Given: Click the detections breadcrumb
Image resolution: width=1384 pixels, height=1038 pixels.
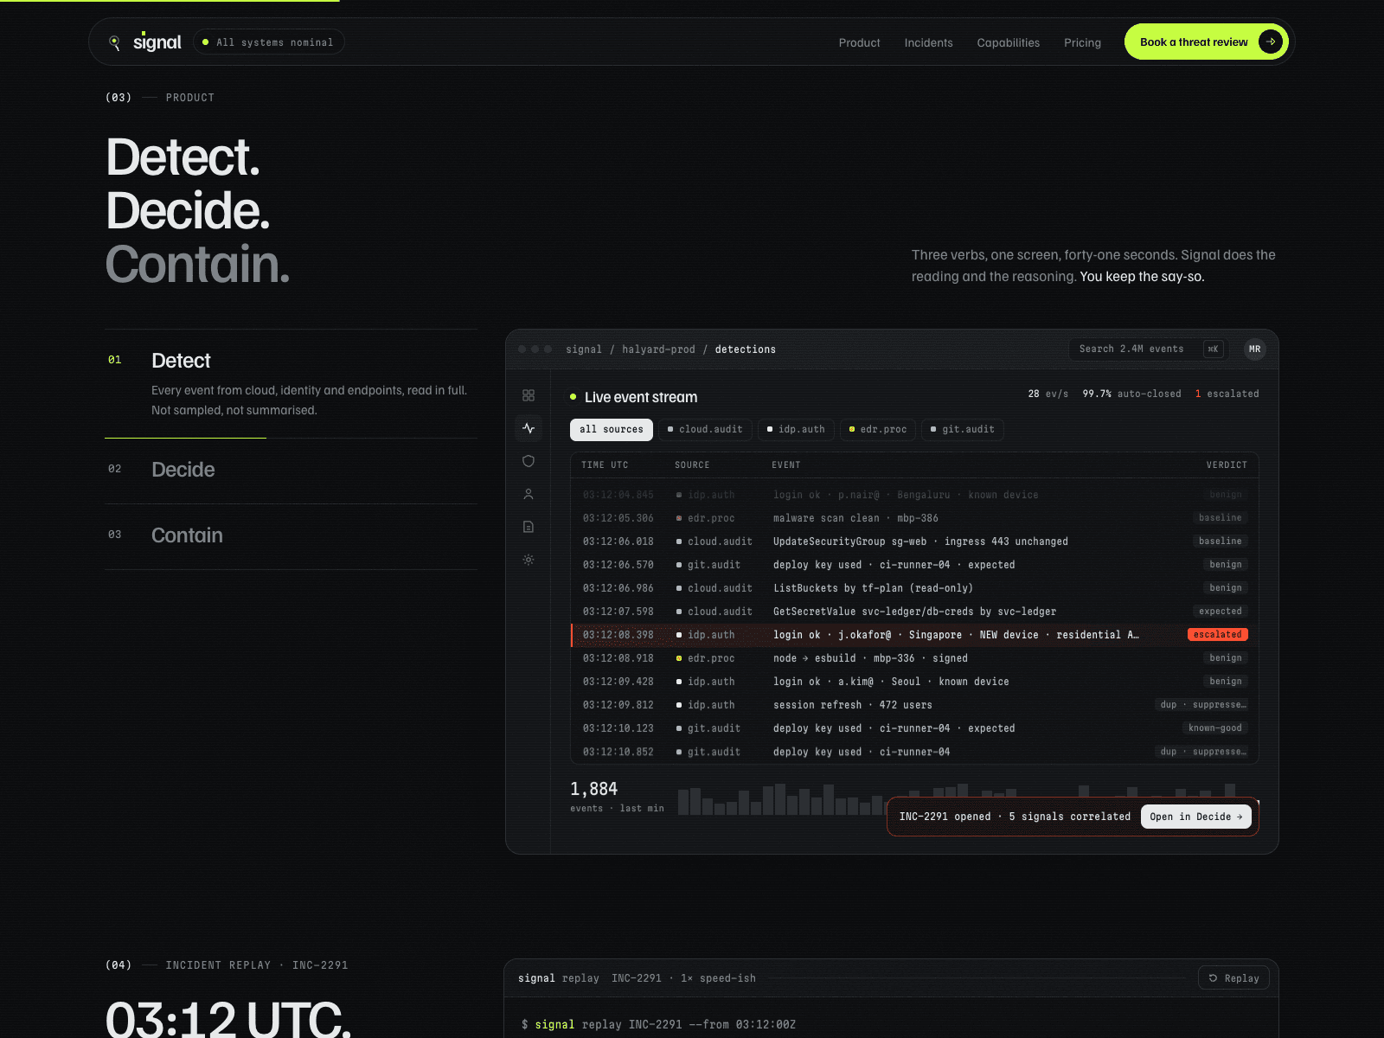Looking at the screenshot, I should (x=745, y=349).
